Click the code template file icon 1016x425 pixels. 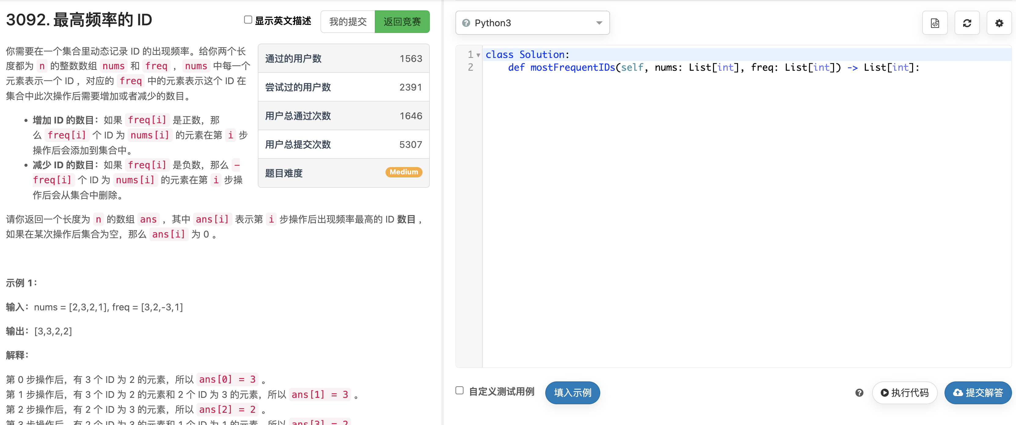[x=935, y=23]
